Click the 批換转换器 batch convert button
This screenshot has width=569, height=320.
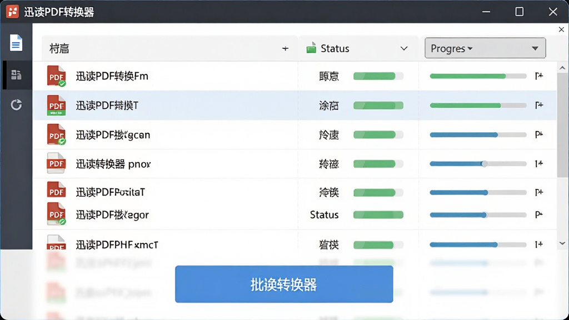[284, 284]
